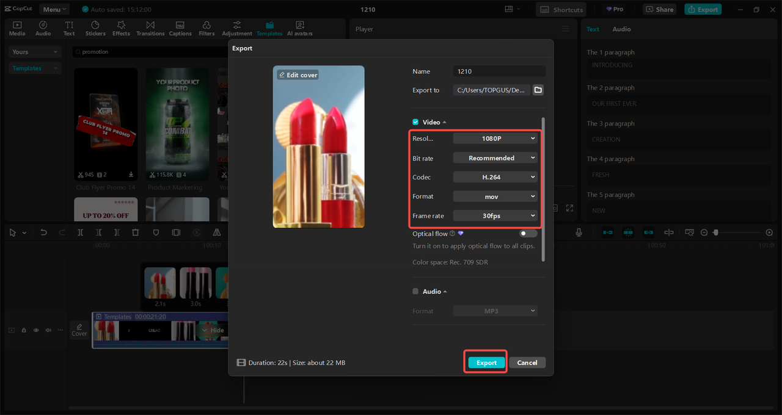
Task: Click the microphone record voiceover icon
Action: 579,233
